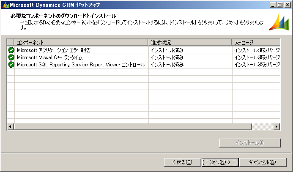This screenshot has height=172, width=293.
Task: Click the greyed-out インストール(I) button
Action: (x=250, y=143)
